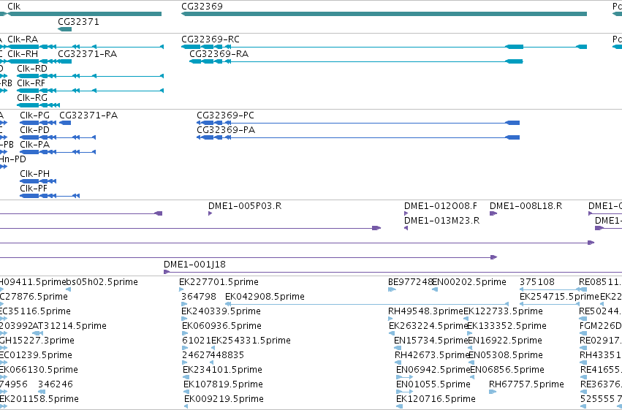
Task: Open EST label GH15227.3prime
Action: click(37, 341)
